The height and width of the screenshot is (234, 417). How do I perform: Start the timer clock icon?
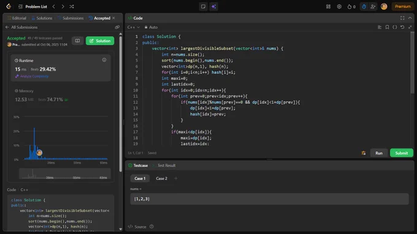364,6
